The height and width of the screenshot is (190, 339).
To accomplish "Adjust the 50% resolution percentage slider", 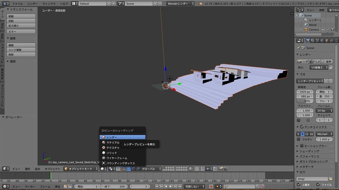I will tap(305, 101).
